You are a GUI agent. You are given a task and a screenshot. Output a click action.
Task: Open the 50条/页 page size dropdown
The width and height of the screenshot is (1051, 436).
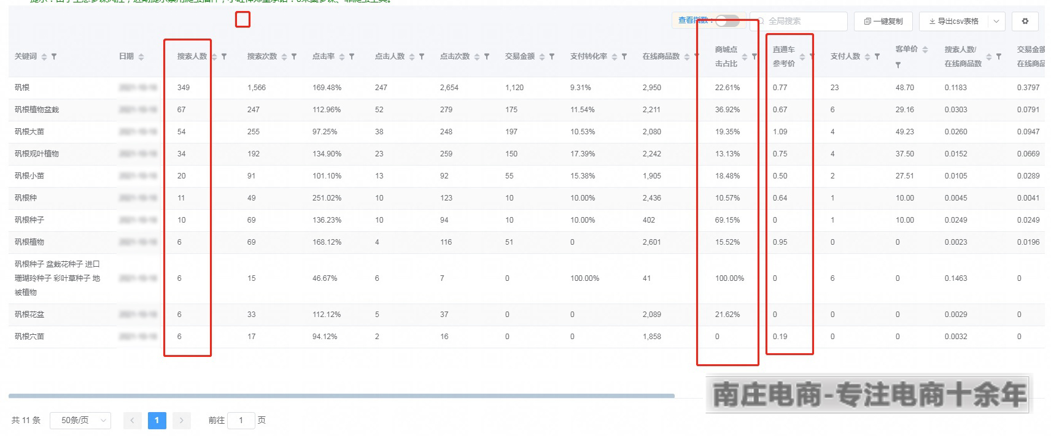tap(80, 421)
